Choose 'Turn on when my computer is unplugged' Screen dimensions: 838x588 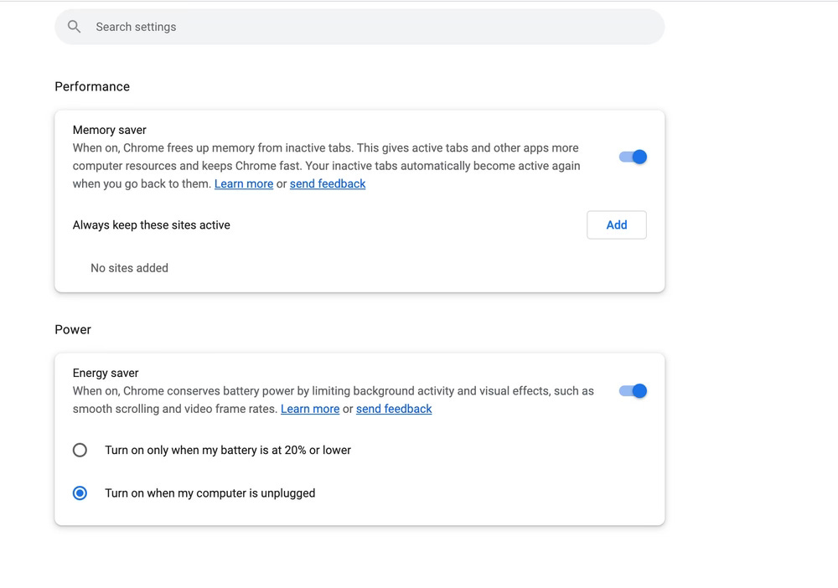point(80,493)
